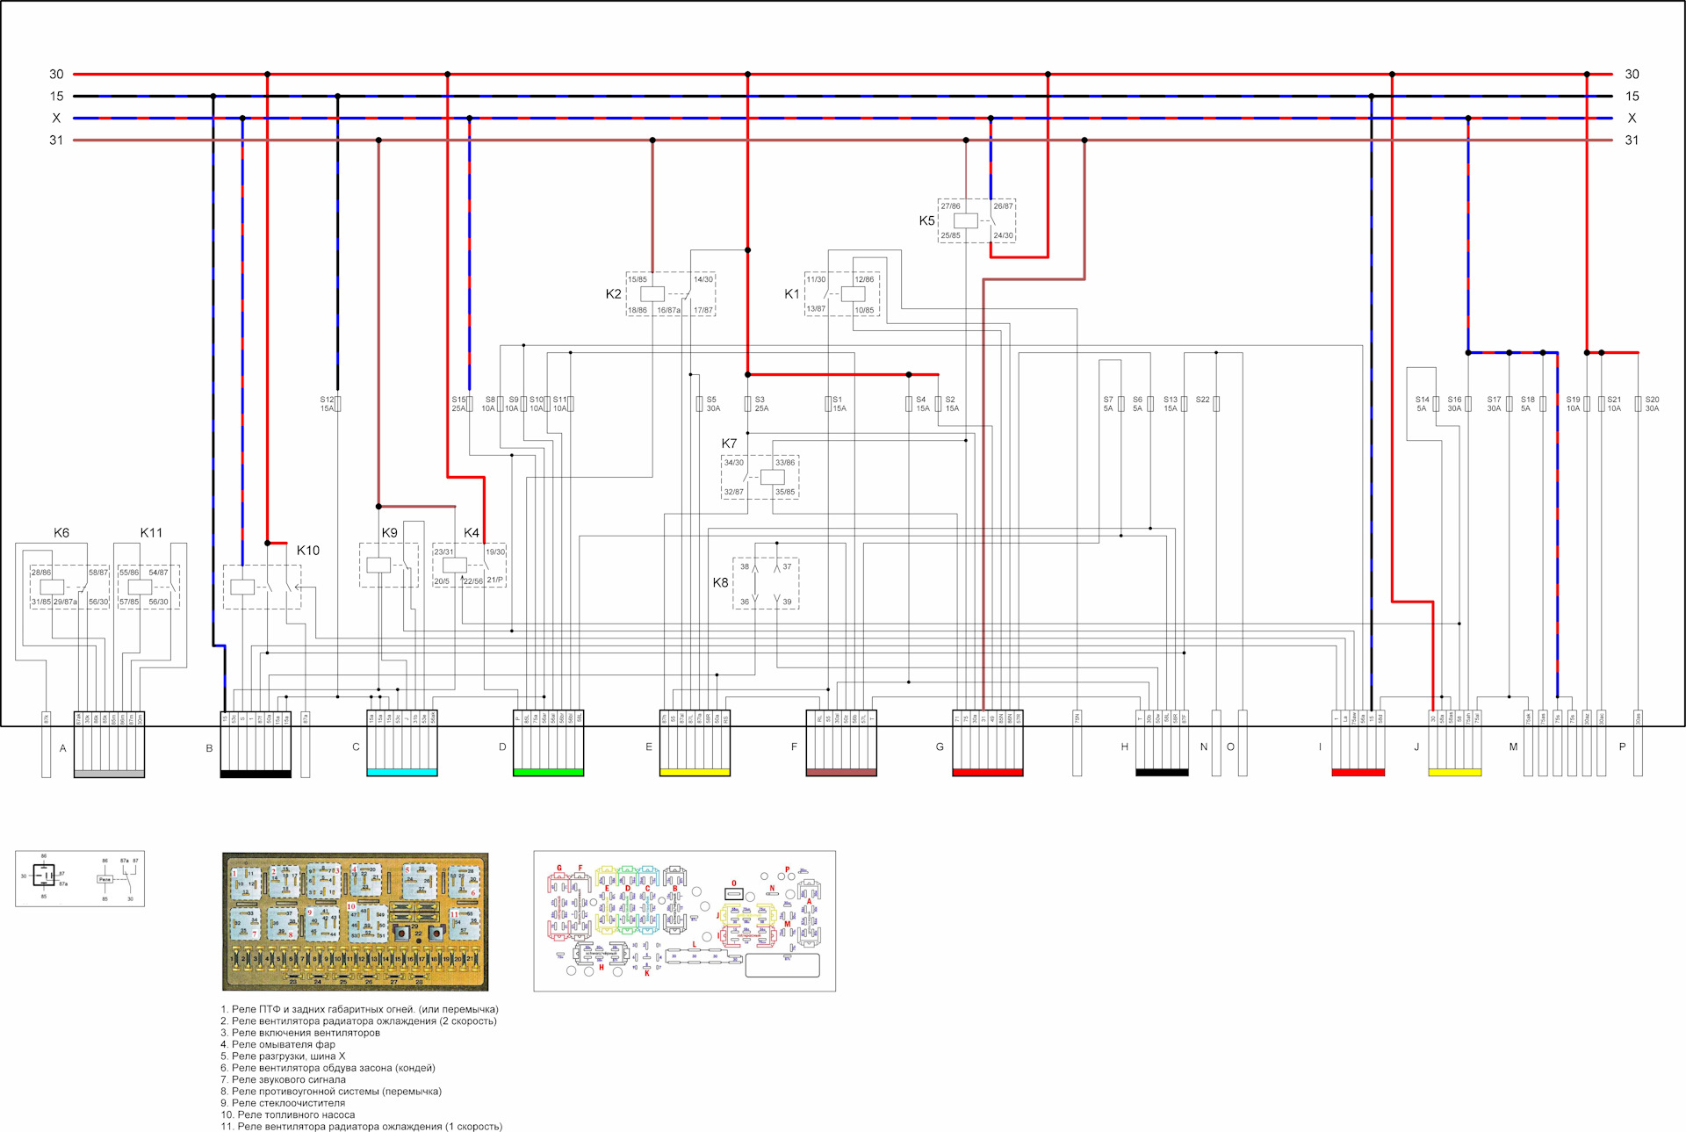The image size is (1686, 1132).
Task: Click the K5 relay label
Action: click(x=926, y=220)
